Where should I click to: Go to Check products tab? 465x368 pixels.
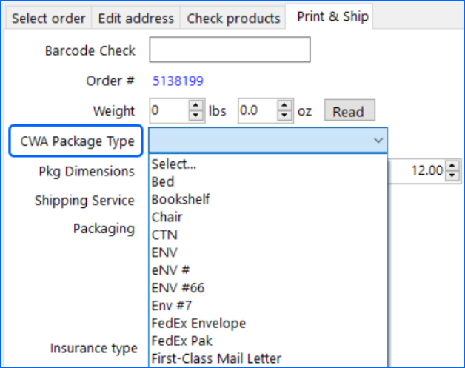click(x=233, y=18)
